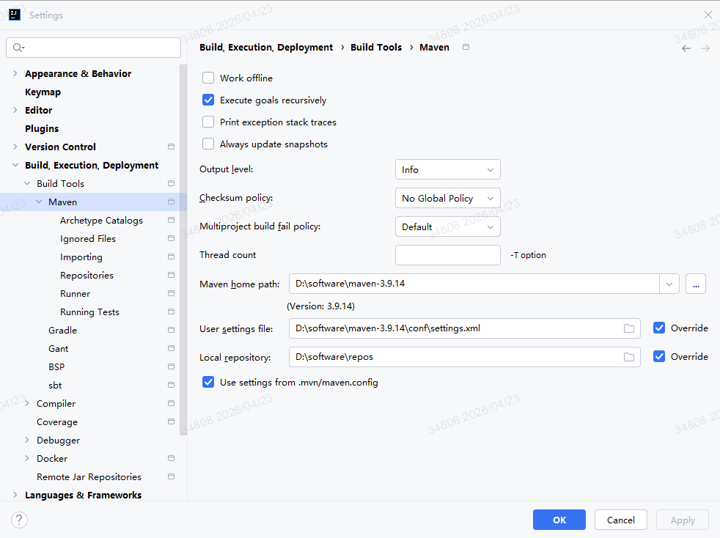
Task: Go forward with the right arrow
Action: [705, 48]
